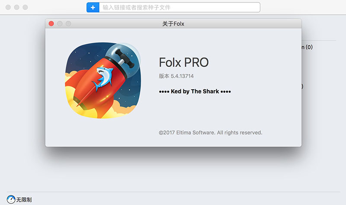
Task: Click the dialog's gray minimize button
Action: coord(60,24)
